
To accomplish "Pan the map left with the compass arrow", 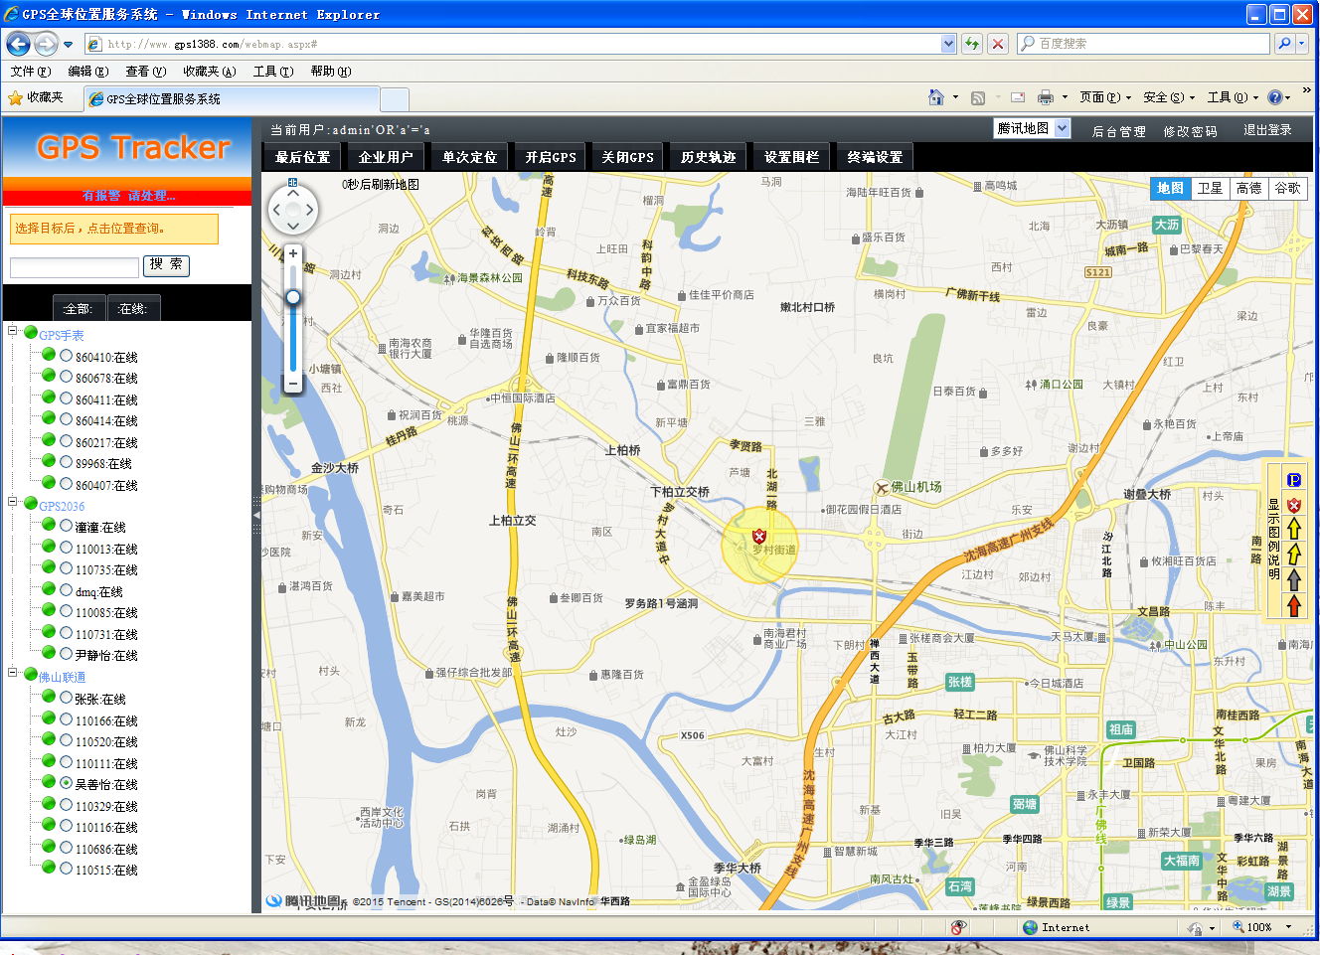I will point(276,210).
